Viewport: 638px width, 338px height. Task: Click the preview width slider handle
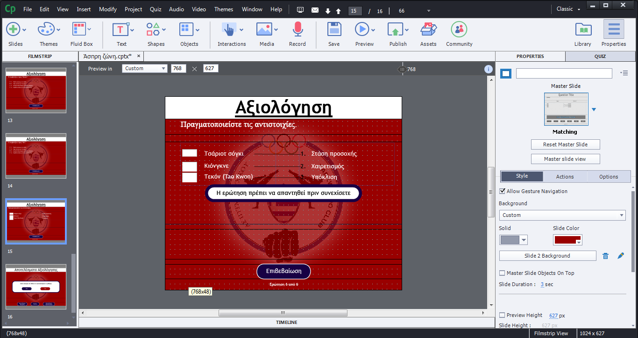(402, 69)
